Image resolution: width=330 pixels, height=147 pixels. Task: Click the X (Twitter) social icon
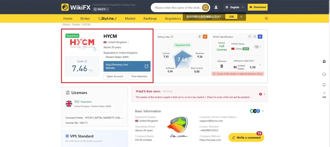255,111
